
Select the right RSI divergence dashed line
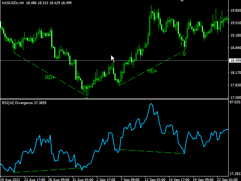click(x=151, y=152)
